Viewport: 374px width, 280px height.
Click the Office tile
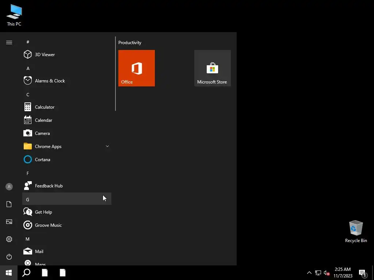137,68
